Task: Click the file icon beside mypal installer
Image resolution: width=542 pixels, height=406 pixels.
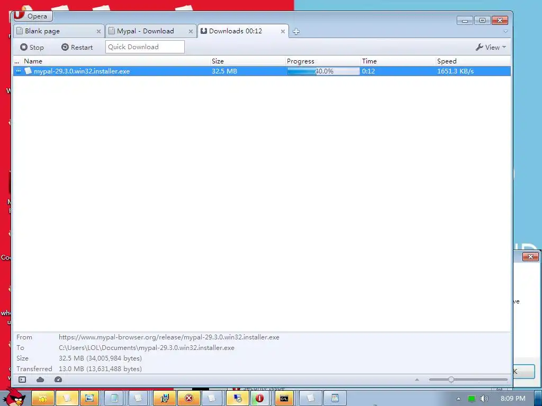Action: [x=28, y=71]
